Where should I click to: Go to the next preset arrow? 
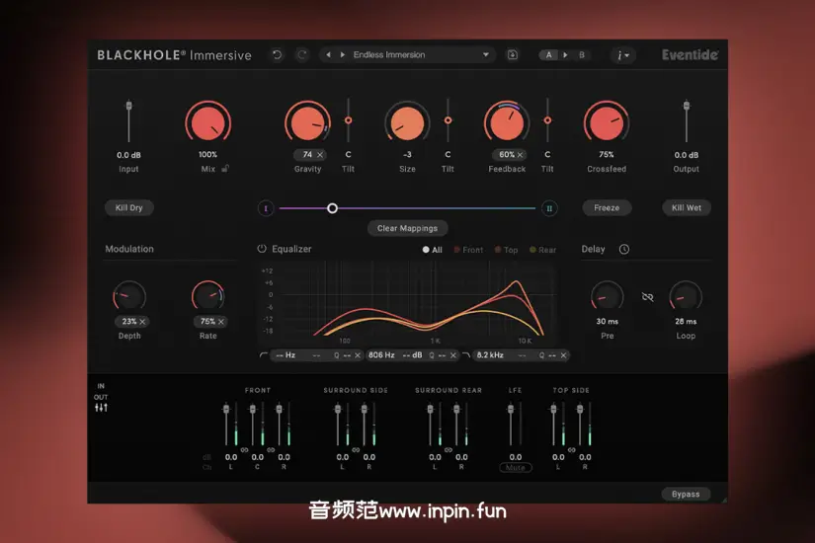pyautogui.click(x=342, y=55)
